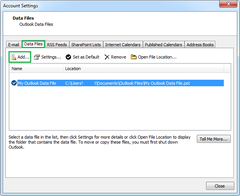The width and height of the screenshot is (240, 196).
Task: Close the window with the title bar X
Action: 228,4
